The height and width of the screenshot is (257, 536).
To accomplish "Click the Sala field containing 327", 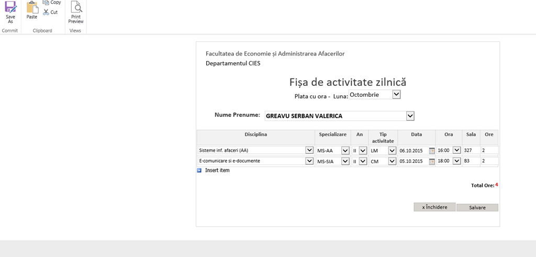I will (x=471, y=151).
